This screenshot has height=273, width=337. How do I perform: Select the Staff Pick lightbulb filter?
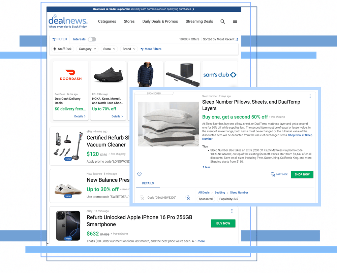pyautogui.click(x=63, y=49)
